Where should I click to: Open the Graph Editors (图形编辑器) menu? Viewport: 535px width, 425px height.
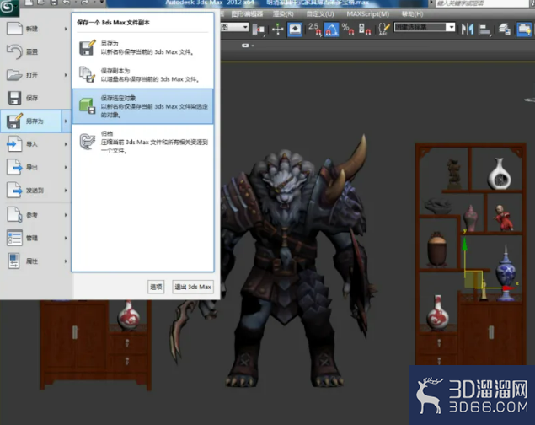tap(247, 14)
